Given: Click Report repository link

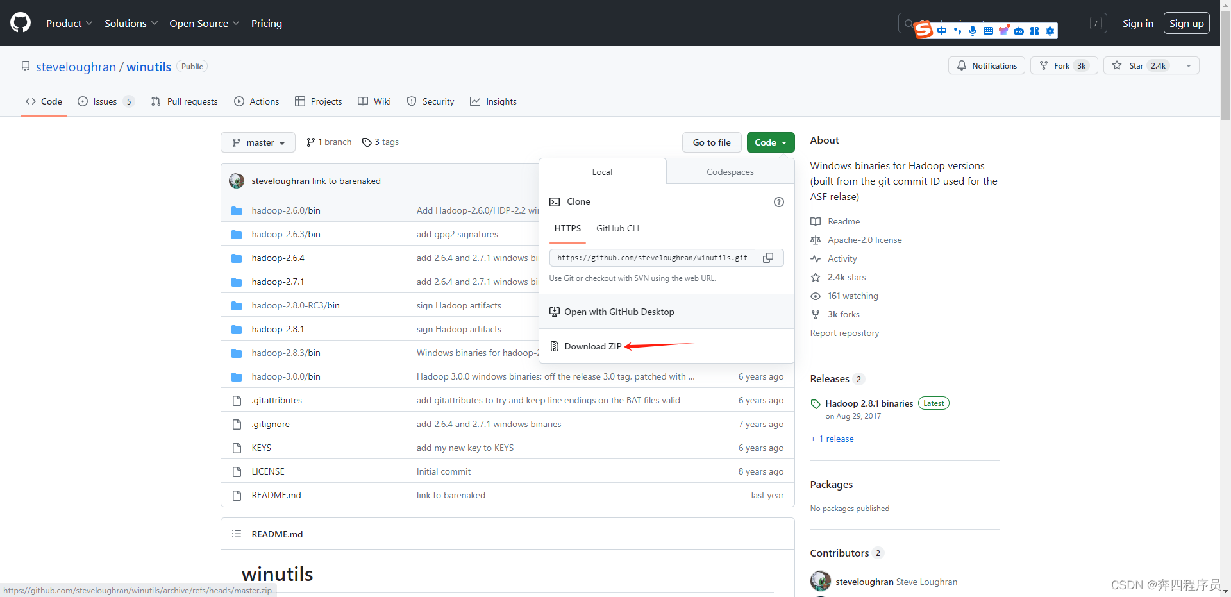Looking at the screenshot, I should (x=844, y=333).
